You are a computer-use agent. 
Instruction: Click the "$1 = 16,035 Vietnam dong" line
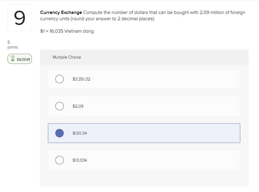67,31
